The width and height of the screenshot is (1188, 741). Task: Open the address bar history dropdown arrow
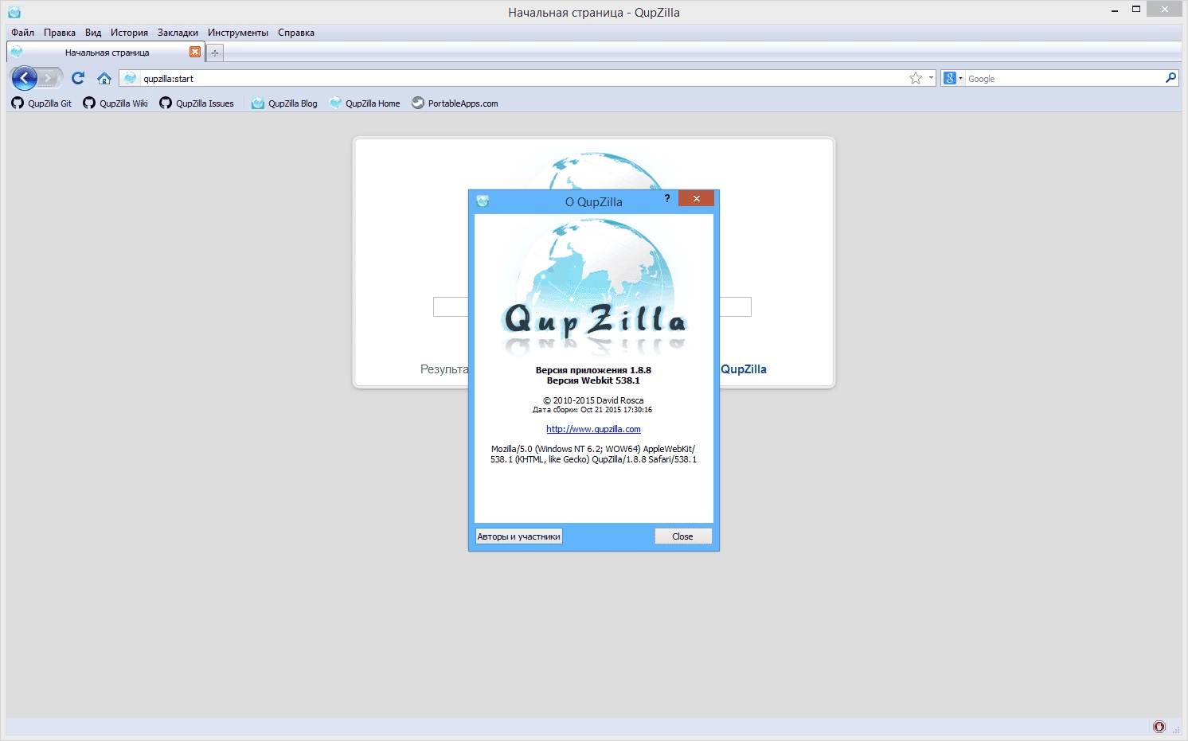point(931,78)
